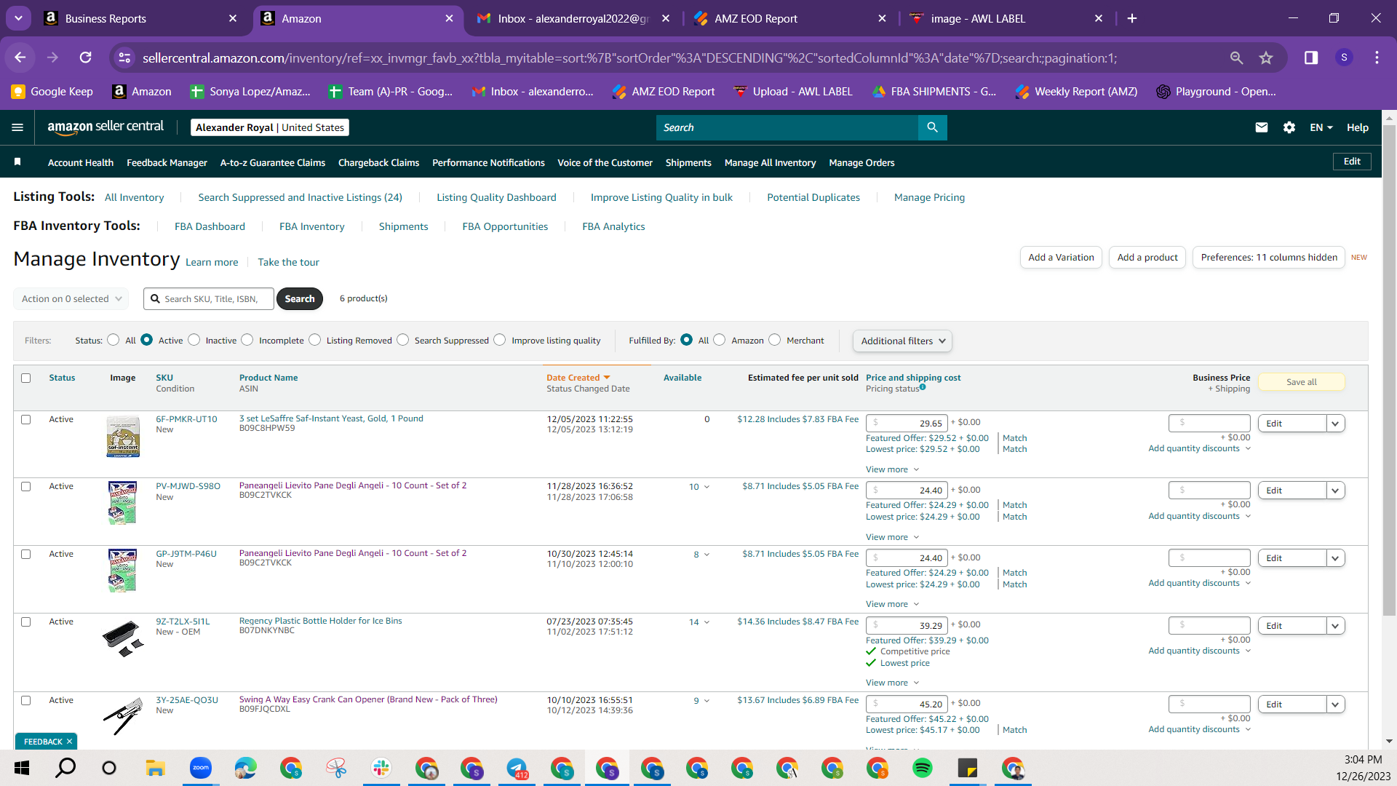Select Fulfilled By Amazon radio button

tap(720, 340)
